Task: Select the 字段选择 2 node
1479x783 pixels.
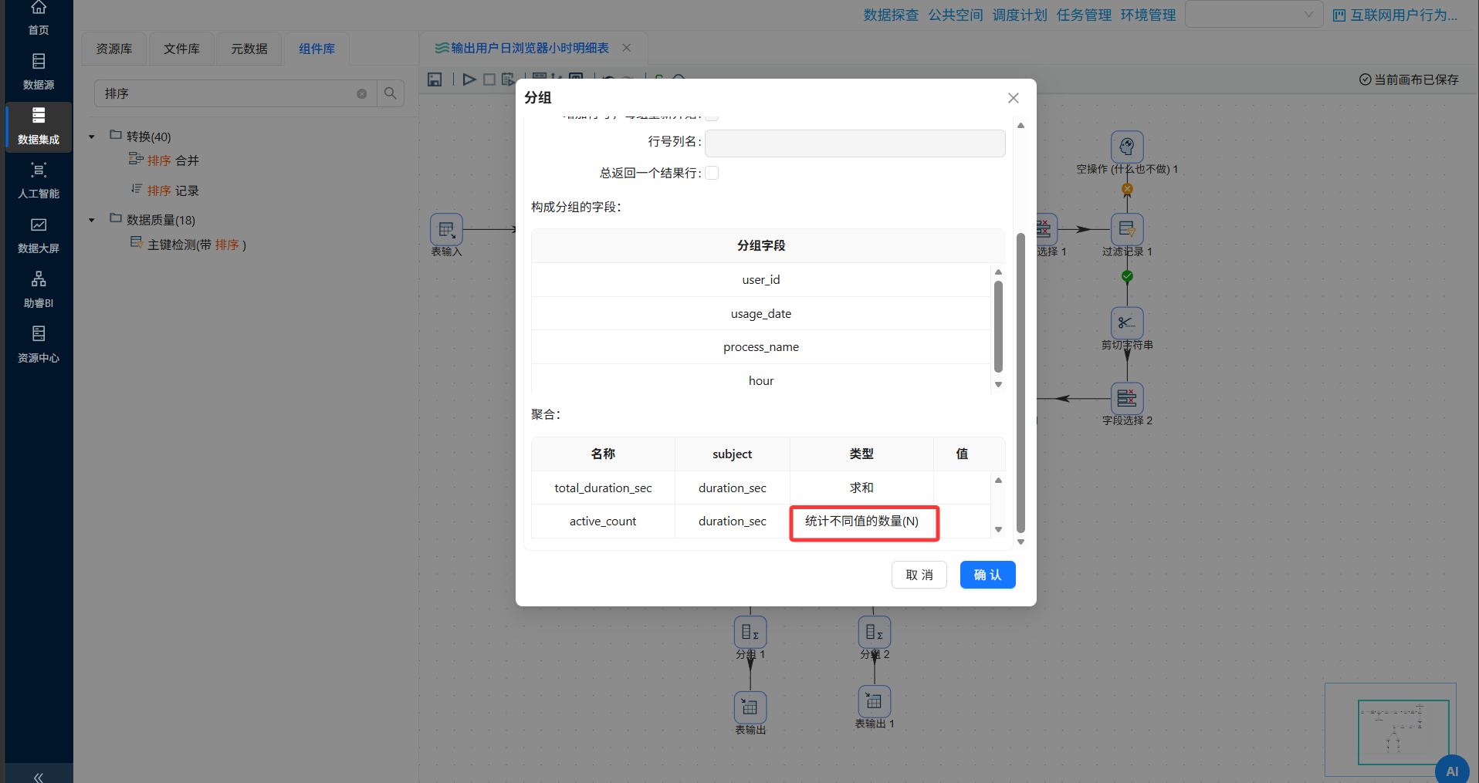Action: [x=1127, y=398]
